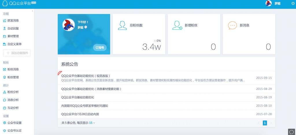
Task: Click the 系统公告 heading
Action: pyautogui.click(x=70, y=64)
